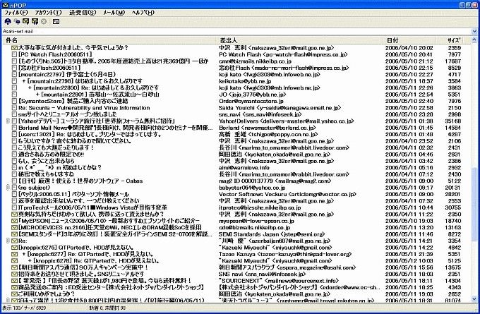Click the attachment clip icon on the Re: row
The width and height of the screenshot is (480, 314).
(8, 241)
